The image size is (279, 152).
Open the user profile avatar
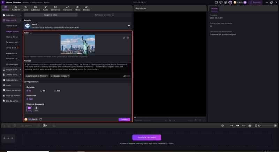click(x=230, y=2)
